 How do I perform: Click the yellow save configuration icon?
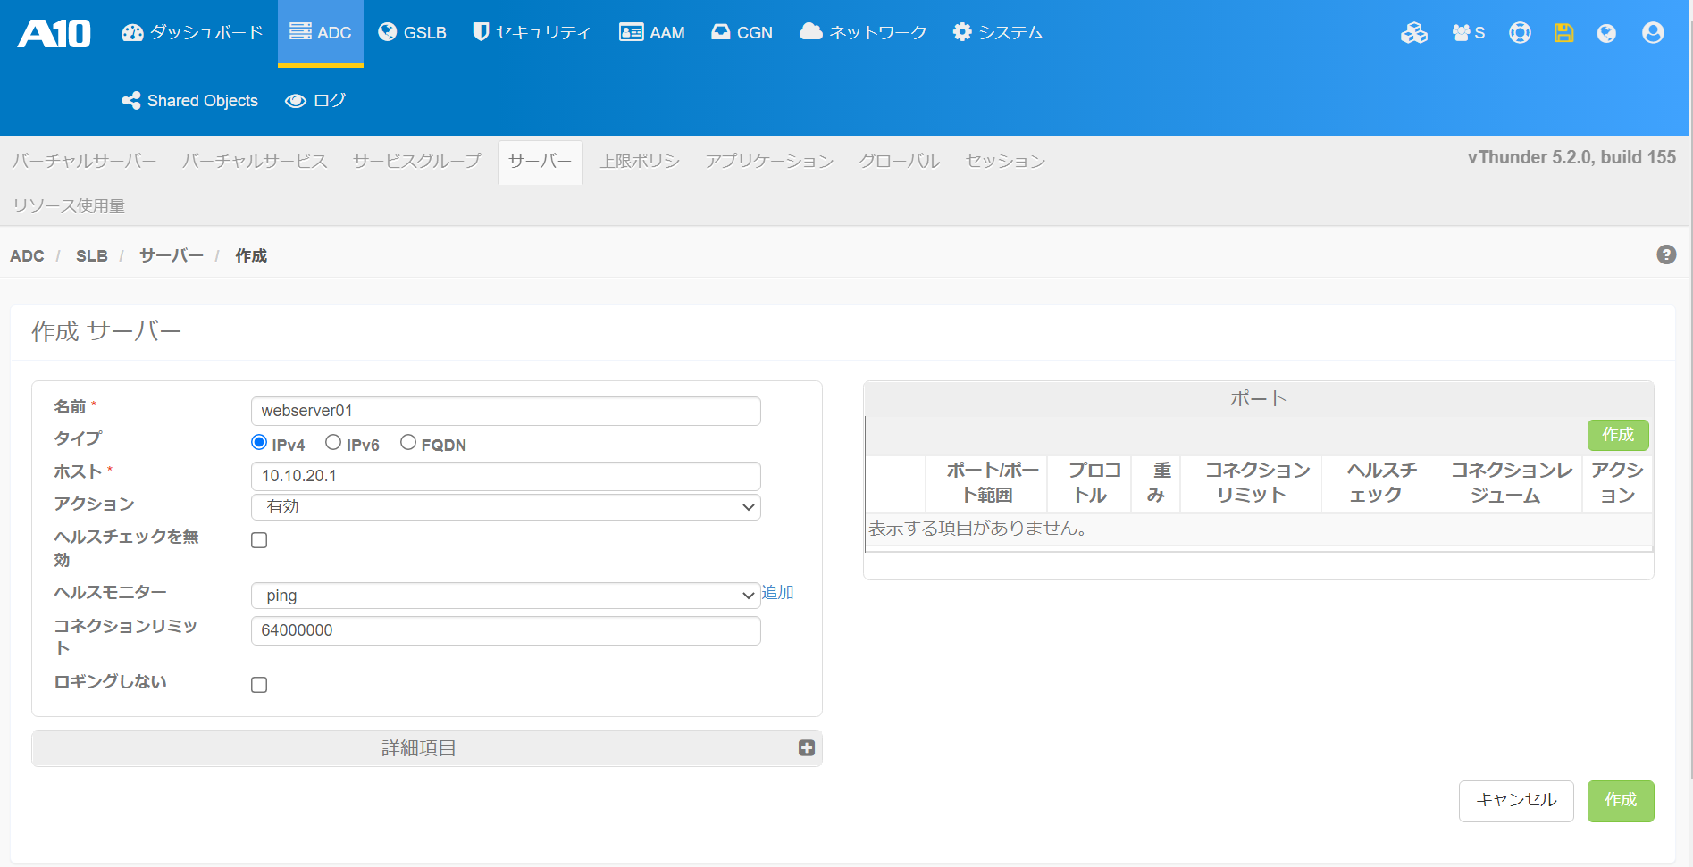[1563, 33]
